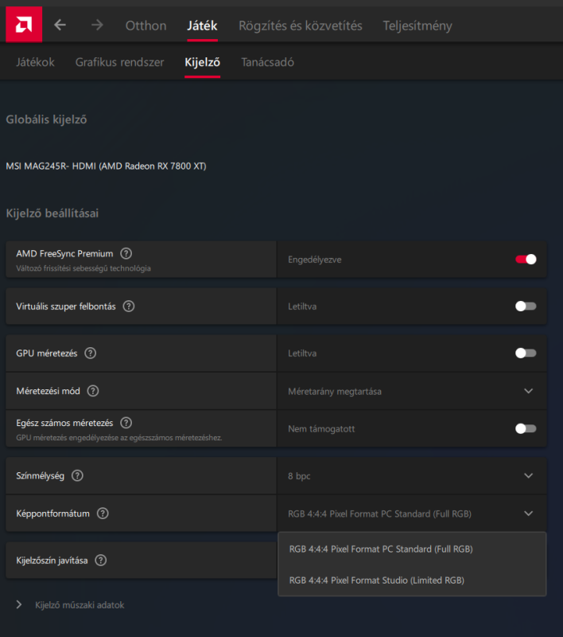563x637 pixels.
Task: Open help icon next to Képpontformátum
Action: tap(103, 514)
